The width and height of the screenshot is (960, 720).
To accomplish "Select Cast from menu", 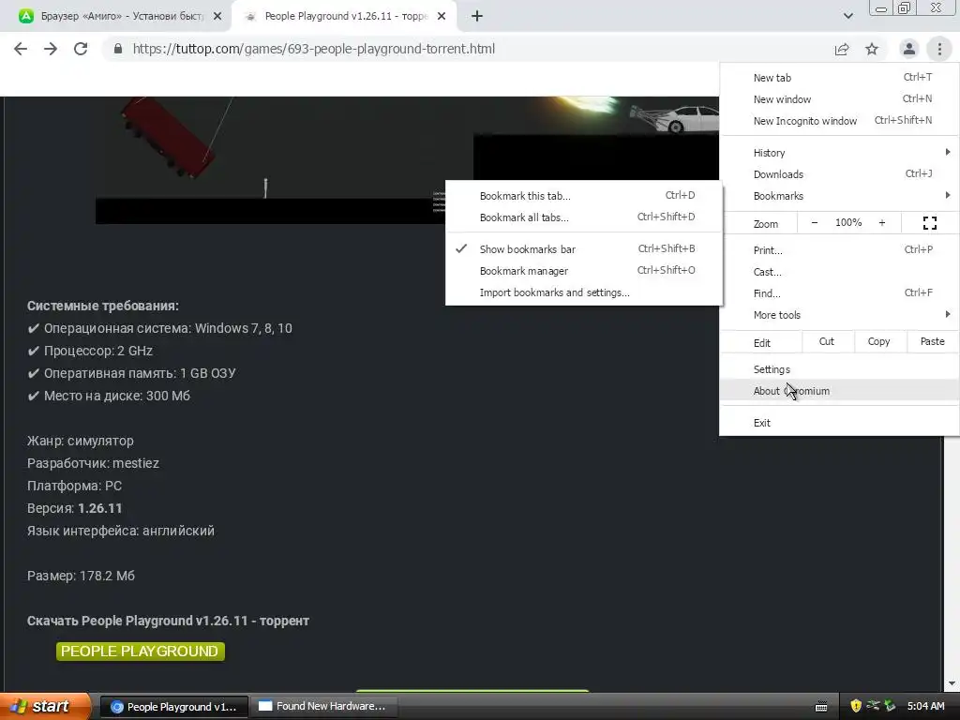I will click(x=839, y=272).
